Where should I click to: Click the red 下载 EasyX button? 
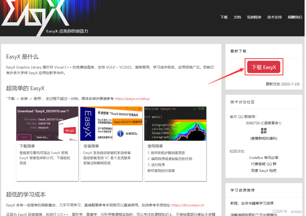(x=264, y=67)
